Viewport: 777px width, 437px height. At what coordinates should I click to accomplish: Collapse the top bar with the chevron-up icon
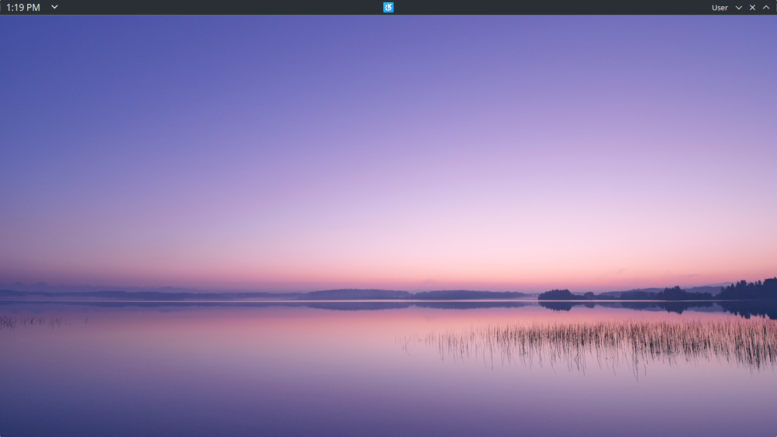point(766,7)
